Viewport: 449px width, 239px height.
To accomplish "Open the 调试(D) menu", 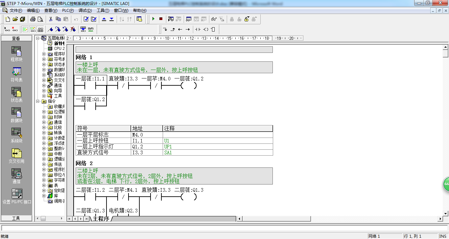I will [85, 11].
